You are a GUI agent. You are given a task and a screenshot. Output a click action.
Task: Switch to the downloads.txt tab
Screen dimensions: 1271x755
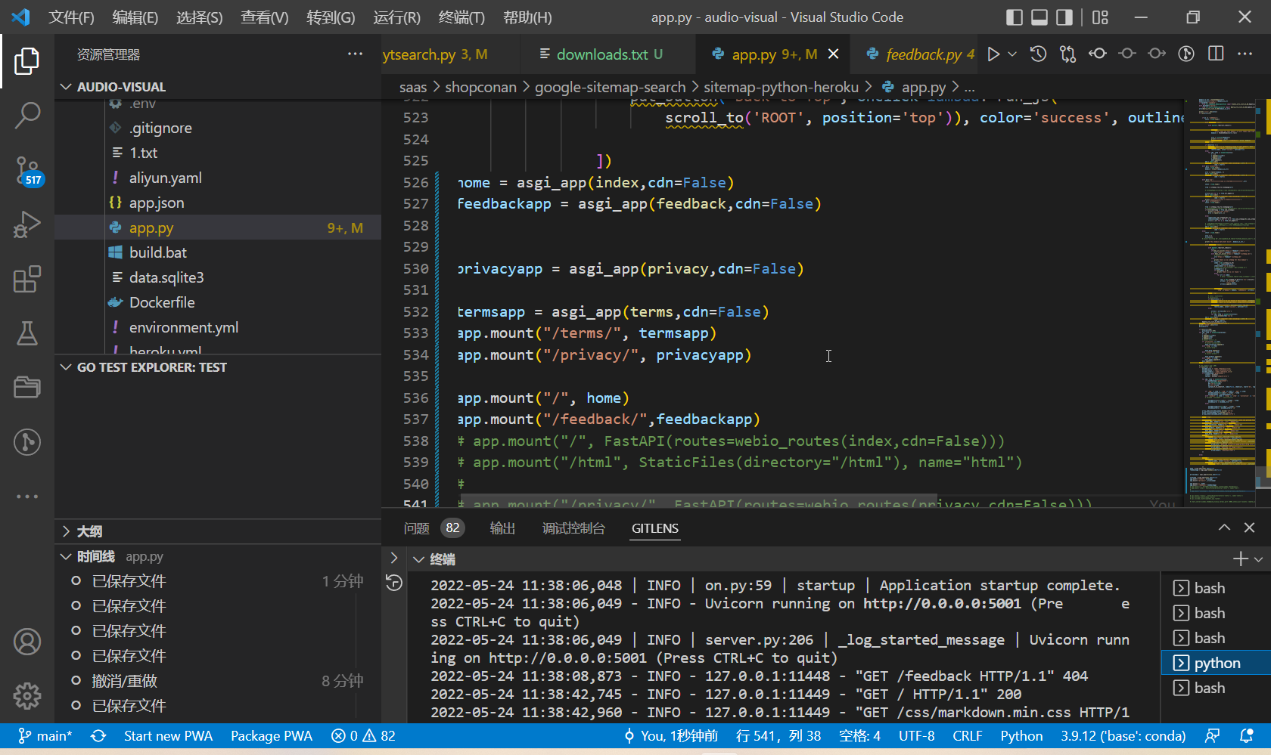(608, 54)
